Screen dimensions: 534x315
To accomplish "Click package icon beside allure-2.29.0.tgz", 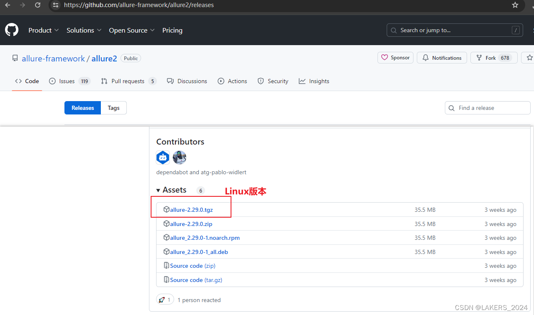I will point(166,210).
